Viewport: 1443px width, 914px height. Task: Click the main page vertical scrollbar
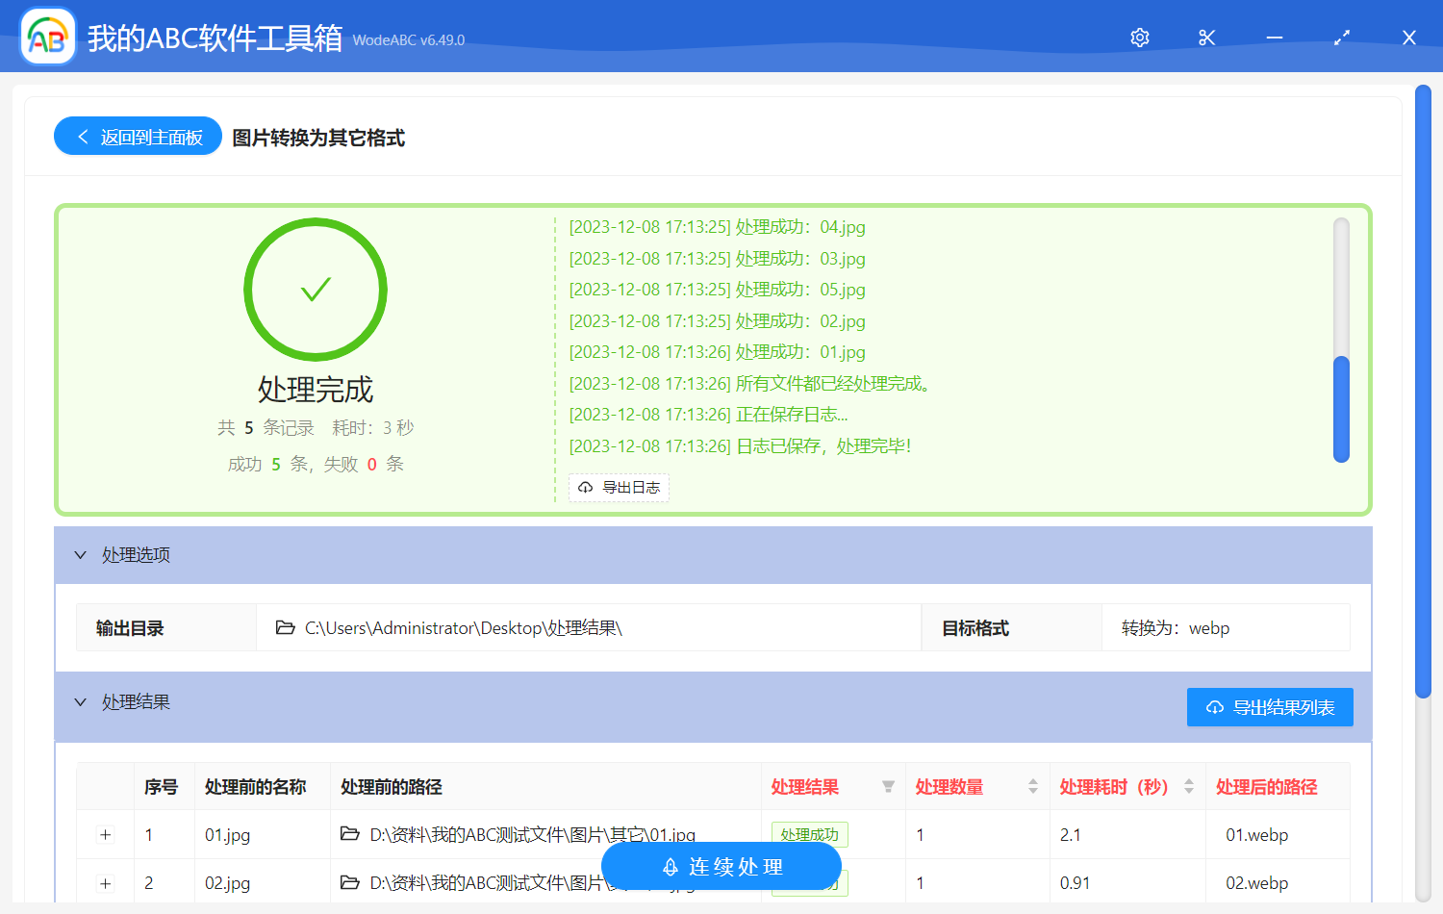click(x=1424, y=392)
